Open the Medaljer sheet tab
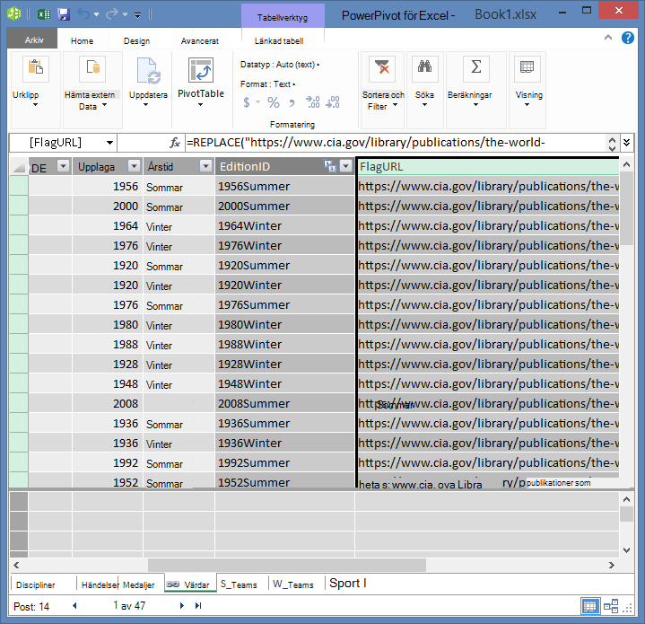The image size is (645, 624). [139, 584]
